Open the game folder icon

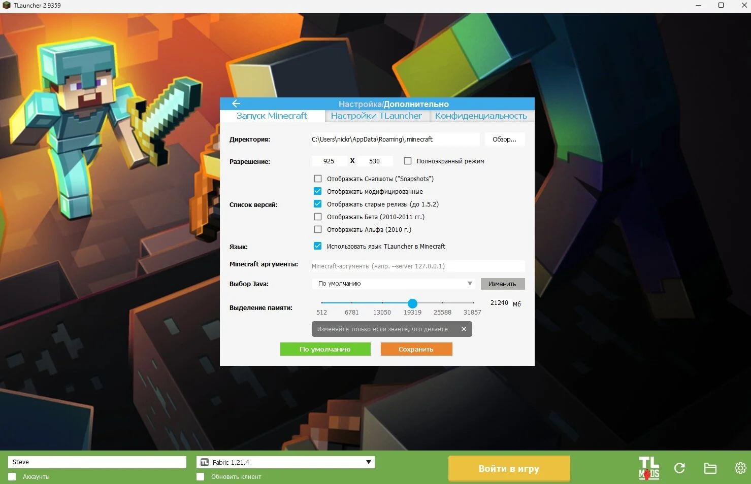point(710,468)
